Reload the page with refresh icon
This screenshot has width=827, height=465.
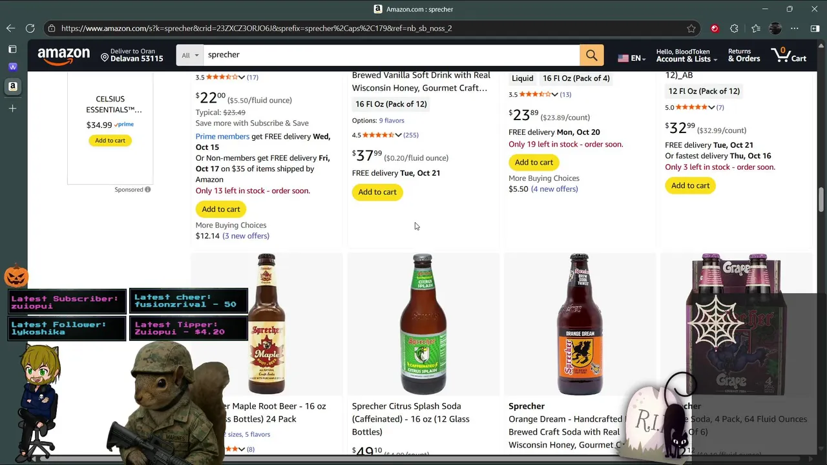tap(30, 28)
